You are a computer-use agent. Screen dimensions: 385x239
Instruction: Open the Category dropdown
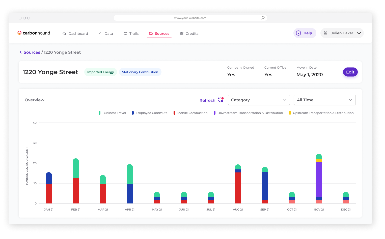click(259, 100)
